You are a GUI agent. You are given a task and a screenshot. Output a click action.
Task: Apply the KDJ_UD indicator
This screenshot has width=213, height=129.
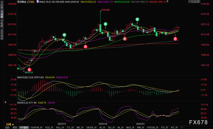coord(111,127)
